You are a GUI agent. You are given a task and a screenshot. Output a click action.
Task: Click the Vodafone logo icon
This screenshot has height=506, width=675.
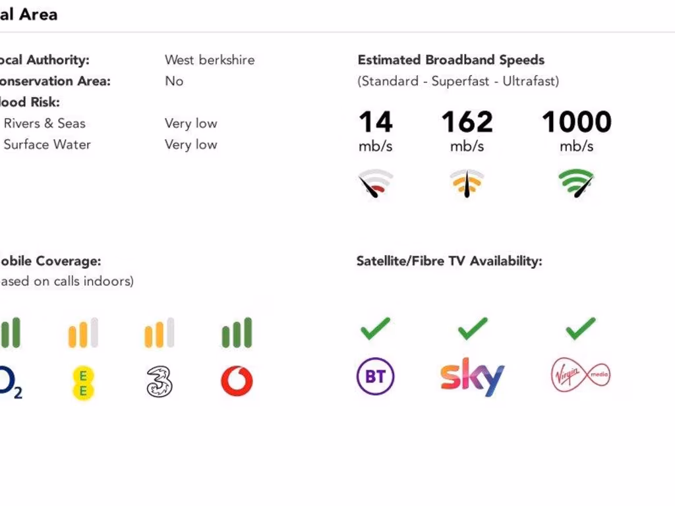(x=237, y=381)
